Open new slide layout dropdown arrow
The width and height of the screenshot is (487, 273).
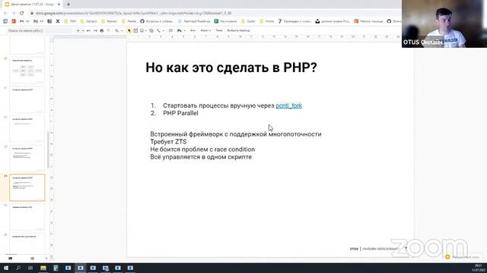pyautogui.click(x=83, y=30)
